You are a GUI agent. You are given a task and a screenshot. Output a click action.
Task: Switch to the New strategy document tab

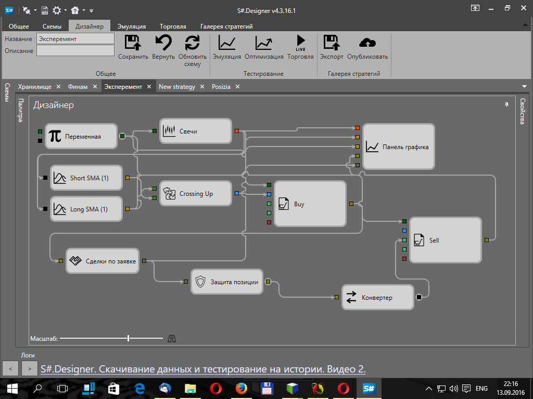tap(177, 87)
